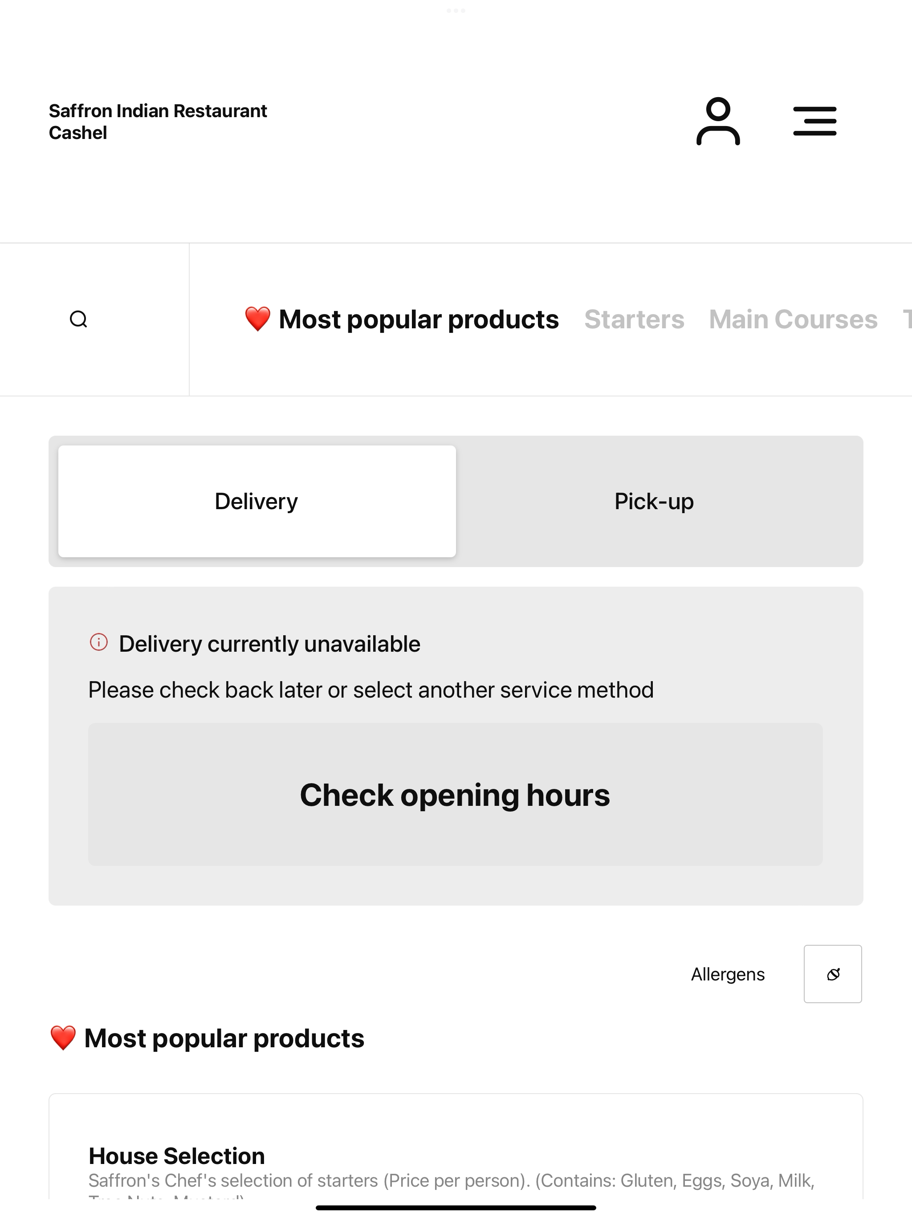Click the House Selection description text
Image resolution: width=912 pixels, height=1217 pixels.
(x=452, y=1187)
